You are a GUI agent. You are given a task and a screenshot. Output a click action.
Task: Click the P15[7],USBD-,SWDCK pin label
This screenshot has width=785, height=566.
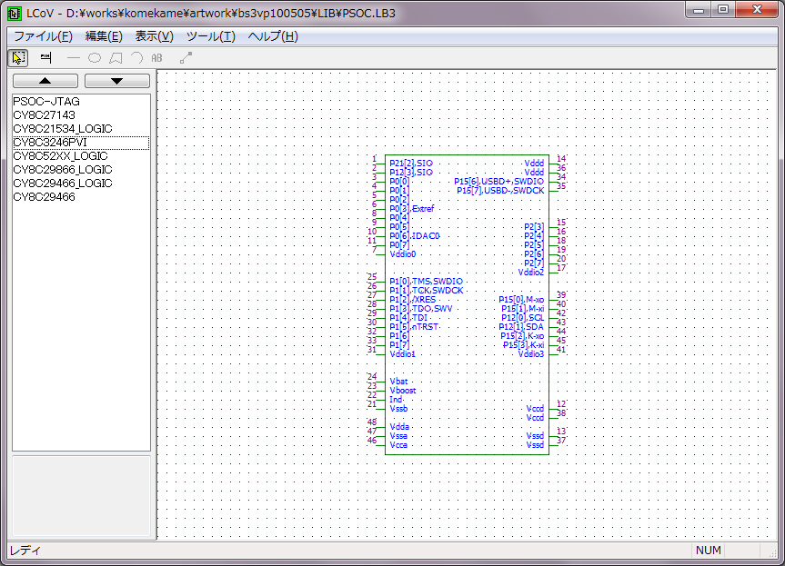point(500,191)
